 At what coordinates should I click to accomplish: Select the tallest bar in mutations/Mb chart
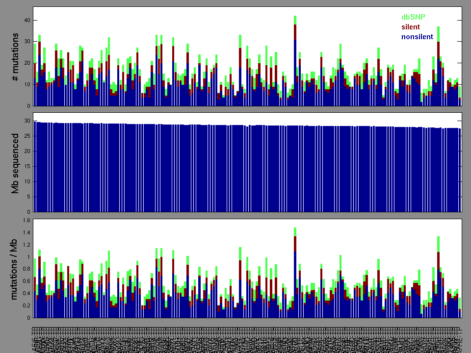[x=295, y=275]
